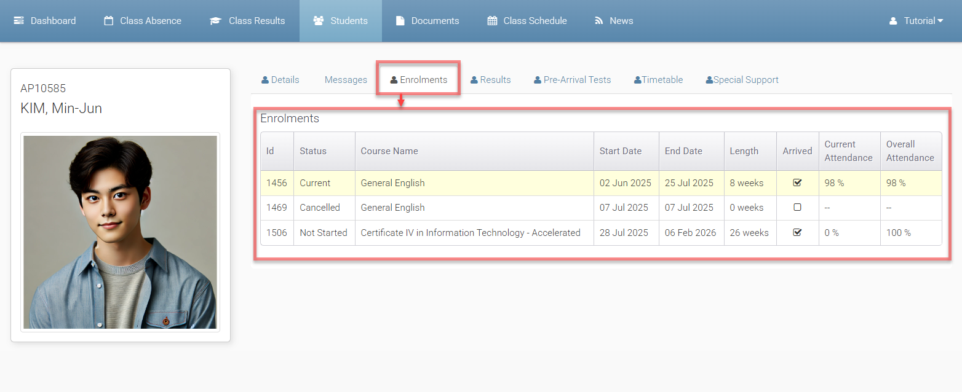The width and height of the screenshot is (962, 392).
Task: Click the News RSS feed icon
Action: point(598,21)
